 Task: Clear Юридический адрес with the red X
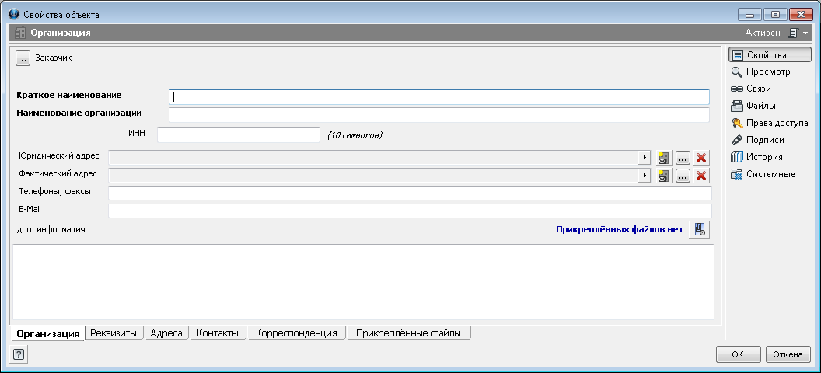click(701, 158)
